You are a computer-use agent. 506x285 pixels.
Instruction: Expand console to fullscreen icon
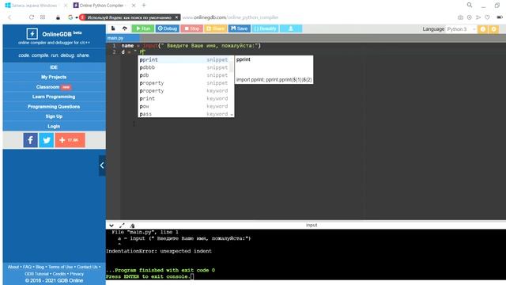click(x=122, y=226)
